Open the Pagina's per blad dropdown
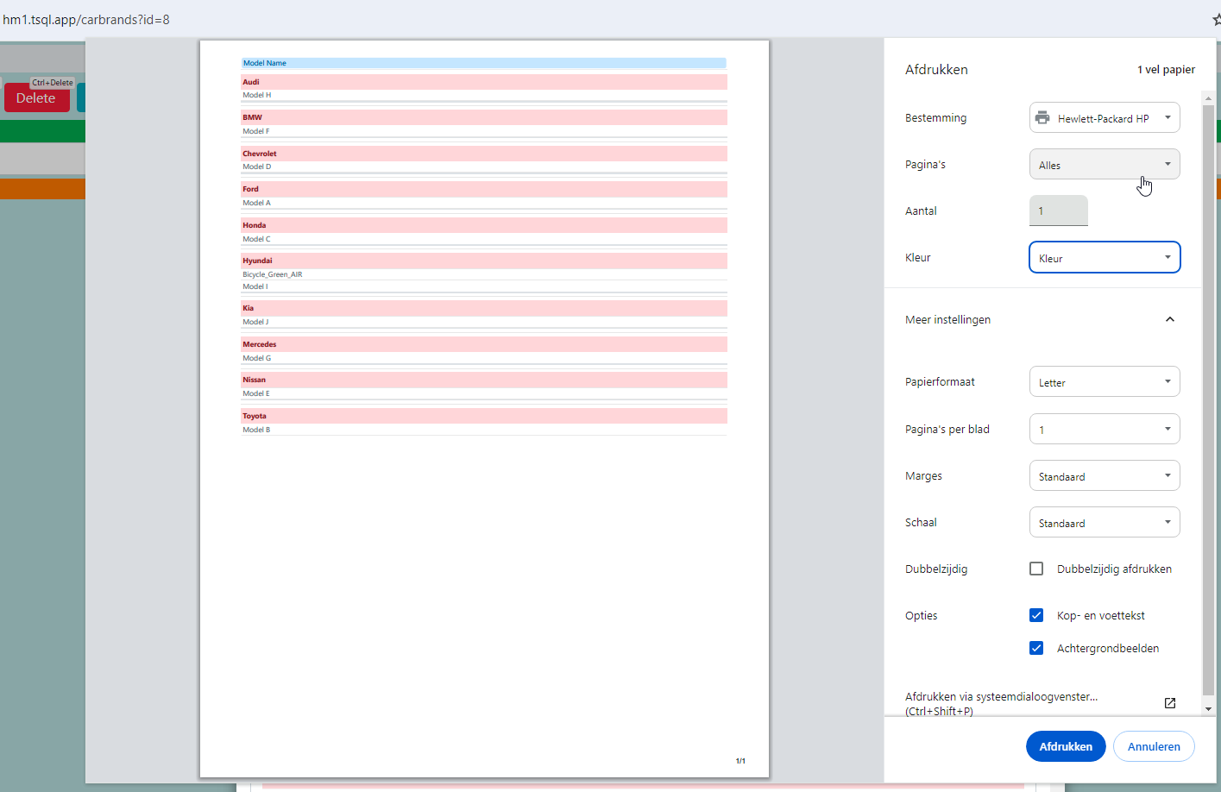The height and width of the screenshot is (792, 1221). pos(1105,430)
